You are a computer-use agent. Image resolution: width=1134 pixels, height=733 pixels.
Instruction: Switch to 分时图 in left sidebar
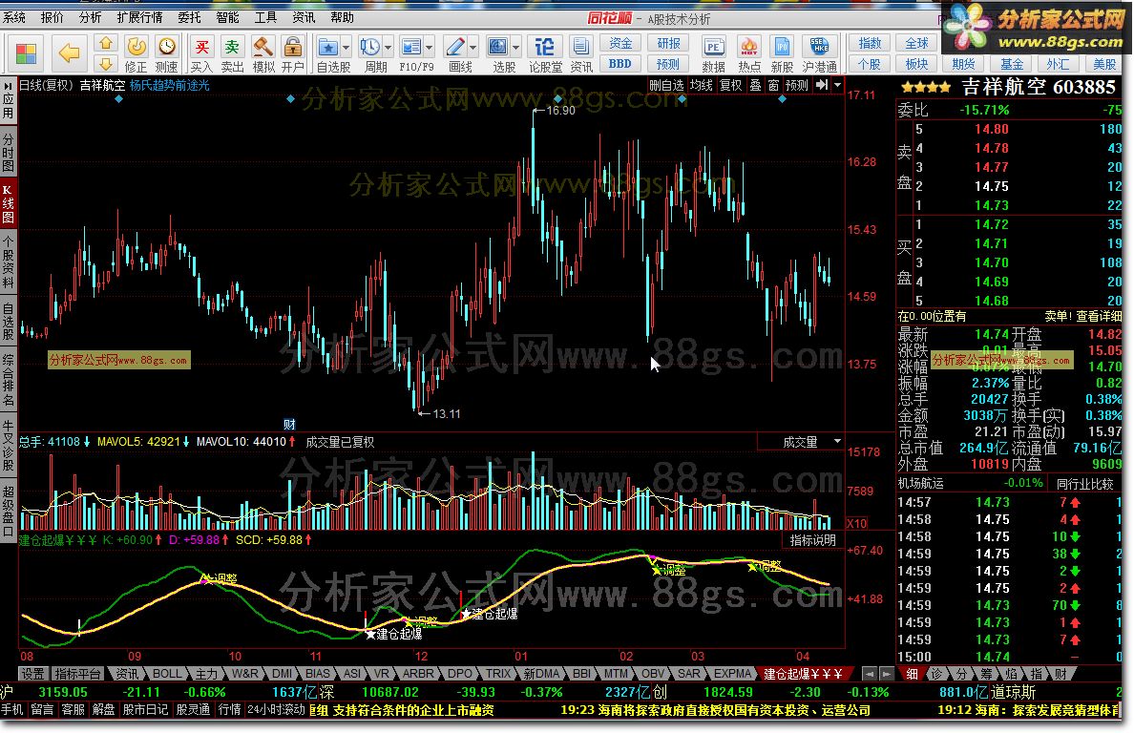coord(8,153)
